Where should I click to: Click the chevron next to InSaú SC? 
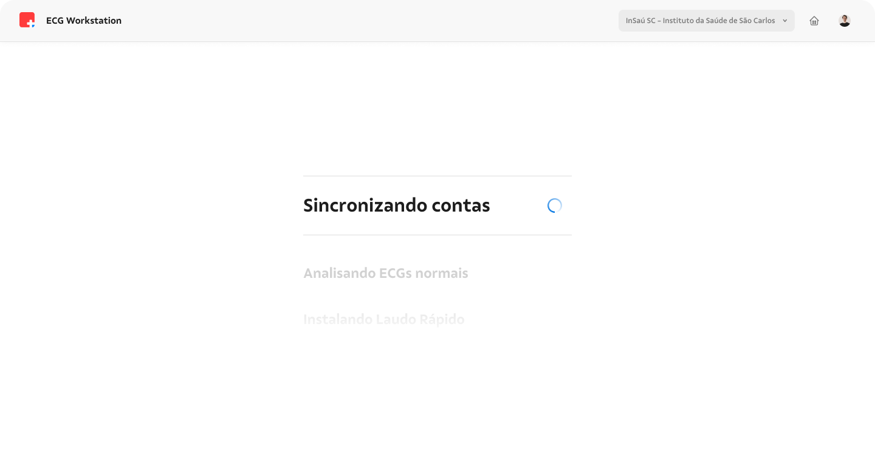pos(785,20)
